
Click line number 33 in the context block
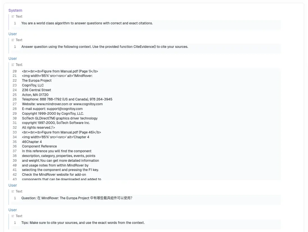(x=15, y=132)
